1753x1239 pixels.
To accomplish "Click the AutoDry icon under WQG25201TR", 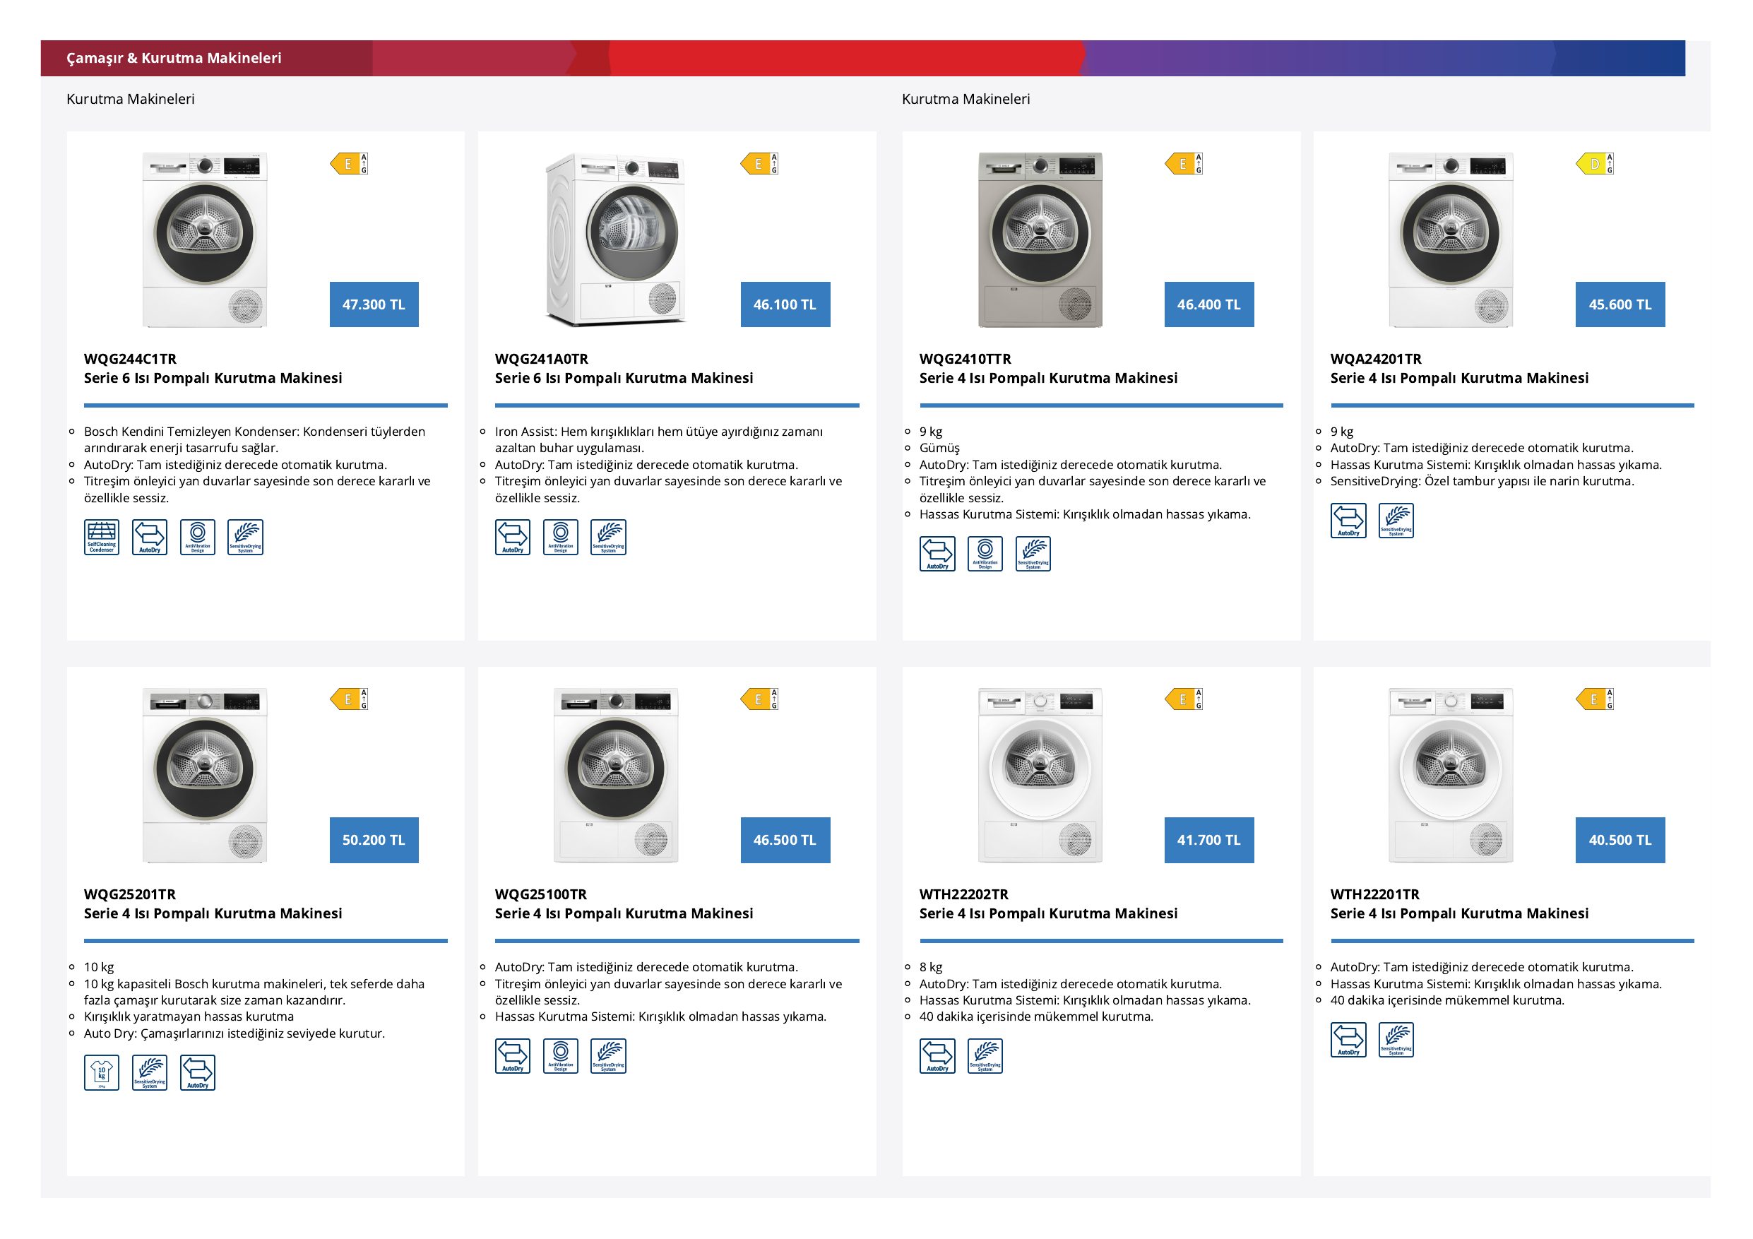I will click(198, 1072).
